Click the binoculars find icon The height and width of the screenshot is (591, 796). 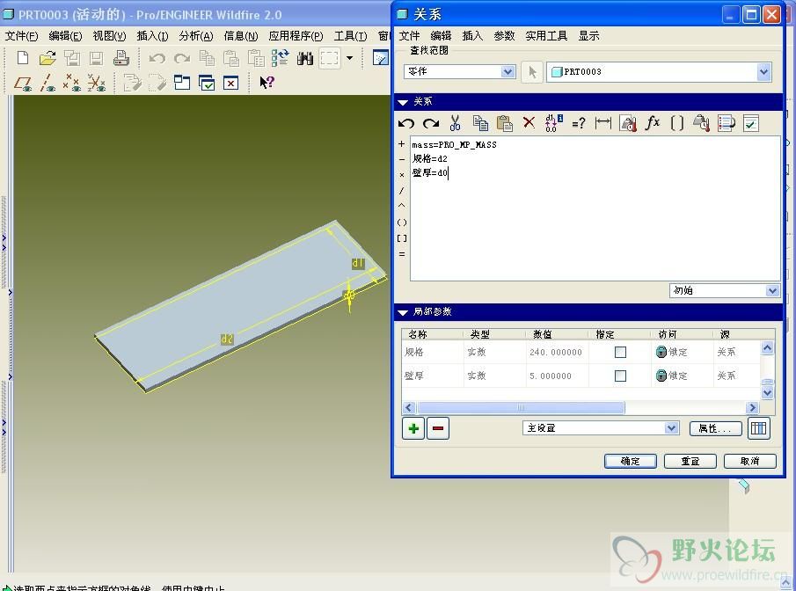[x=305, y=58]
